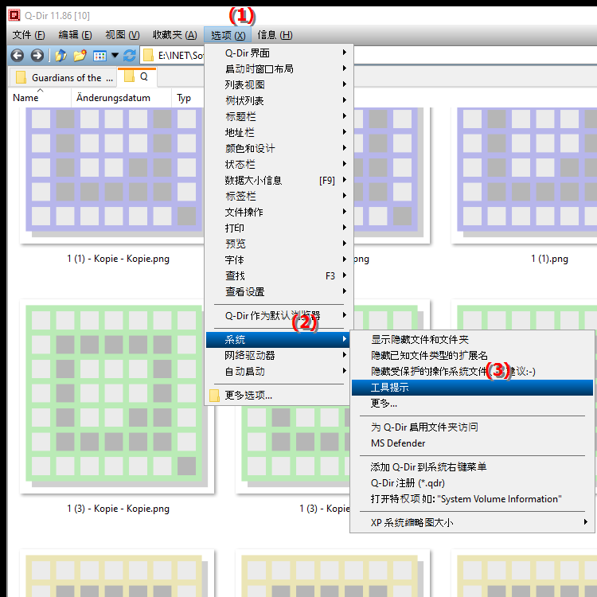This screenshot has width=597, height=597.
Task: Expand the Q-Dir 界面 submenu
Action: tap(279, 53)
